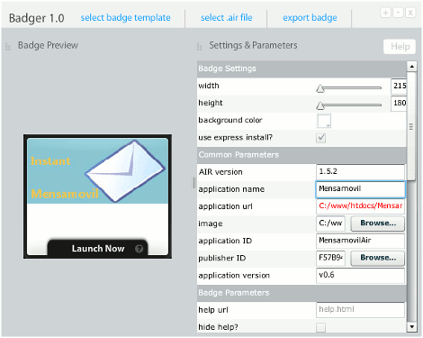Click the Common Parameters section header

[x=301, y=155]
